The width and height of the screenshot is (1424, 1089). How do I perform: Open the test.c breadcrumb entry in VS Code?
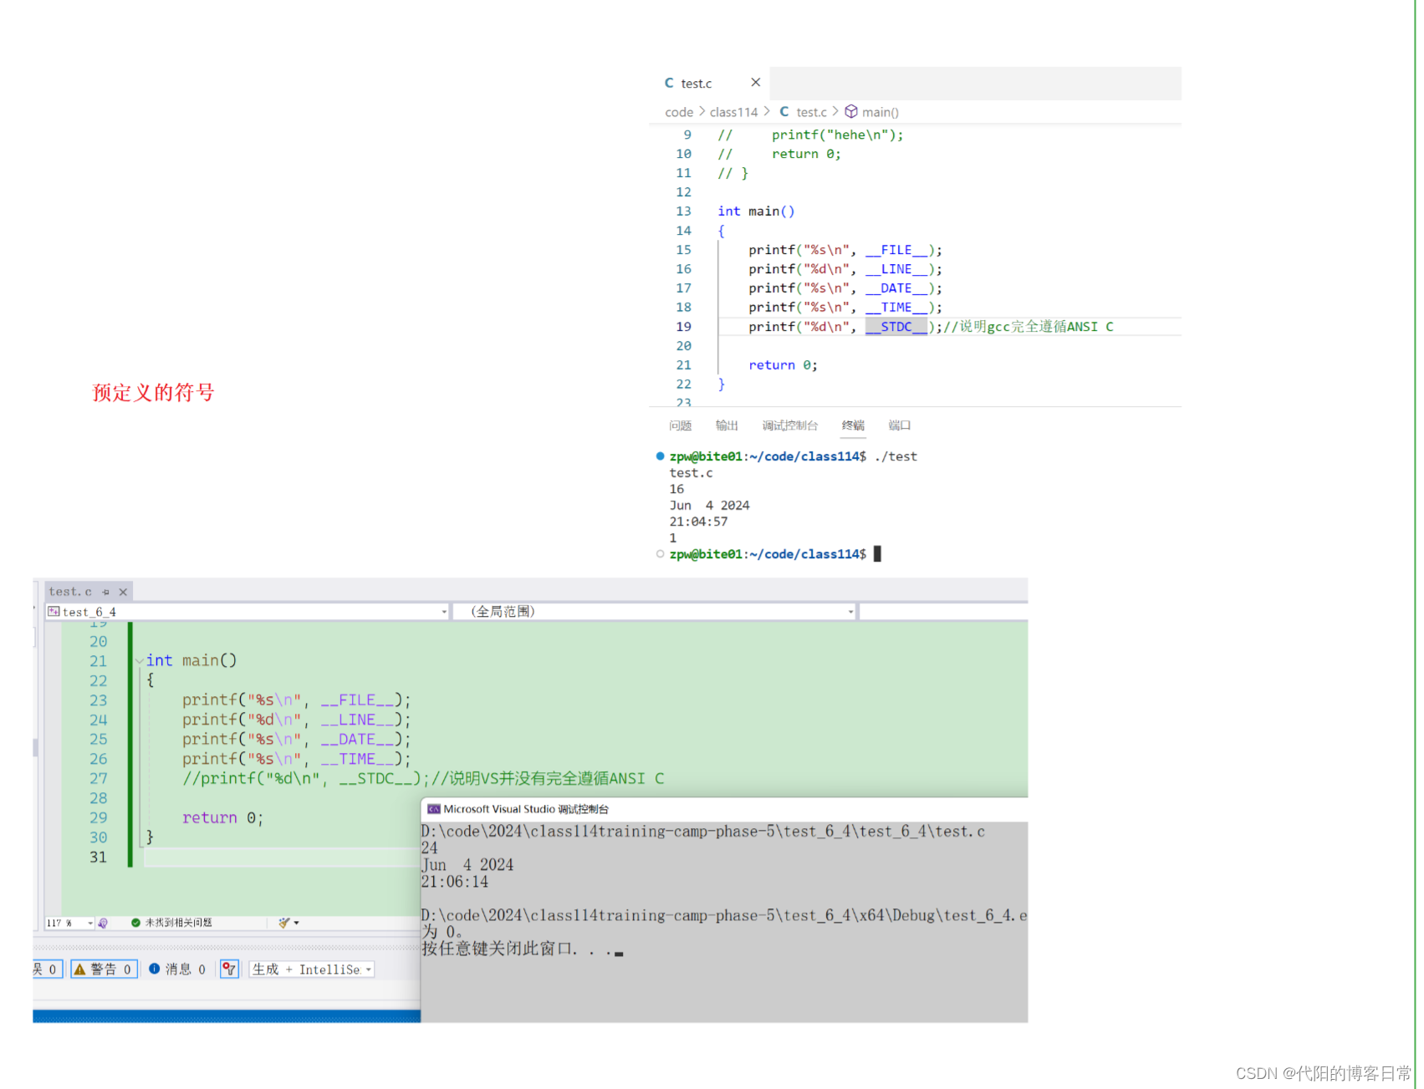coord(811,112)
